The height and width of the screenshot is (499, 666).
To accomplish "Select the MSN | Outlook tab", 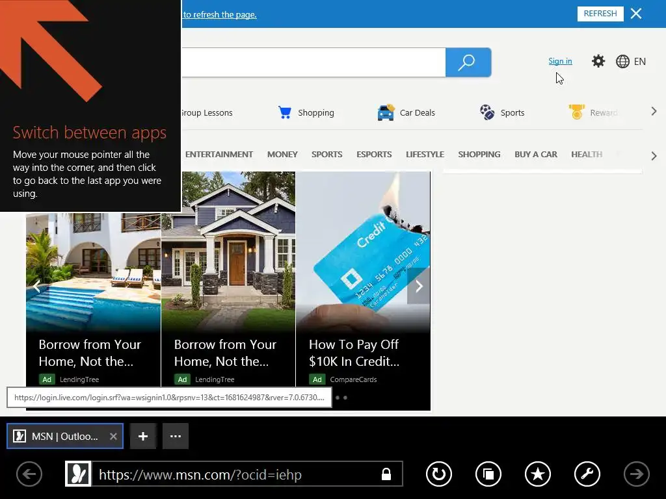I will click(x=65, y=436).
